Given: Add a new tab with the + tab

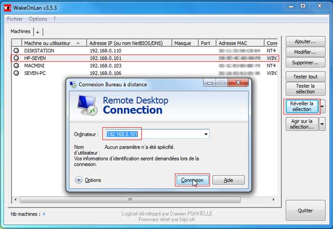Looking at the screenshot, I should pyautogui.click(x=37, y=32).
